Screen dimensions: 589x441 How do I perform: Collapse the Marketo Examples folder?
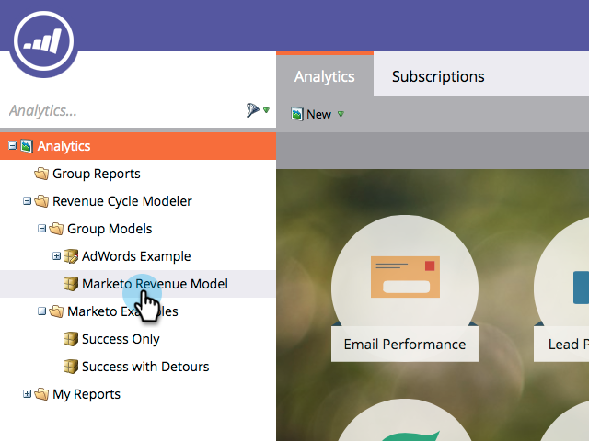(41, 311)
